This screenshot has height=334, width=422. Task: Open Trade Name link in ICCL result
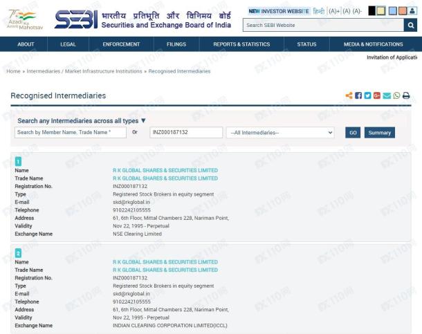(x=165, y=270)
